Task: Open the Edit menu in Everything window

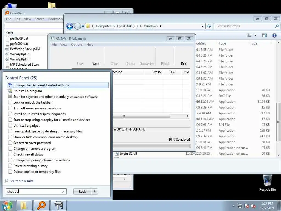Action: [x=17, y=19]
